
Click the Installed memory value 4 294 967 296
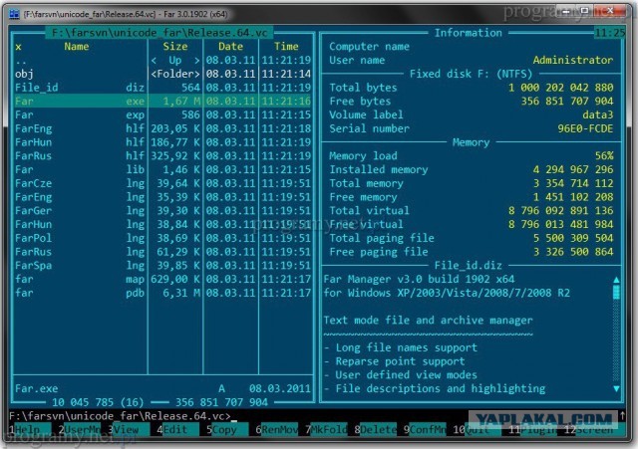(x=573, y=169)
